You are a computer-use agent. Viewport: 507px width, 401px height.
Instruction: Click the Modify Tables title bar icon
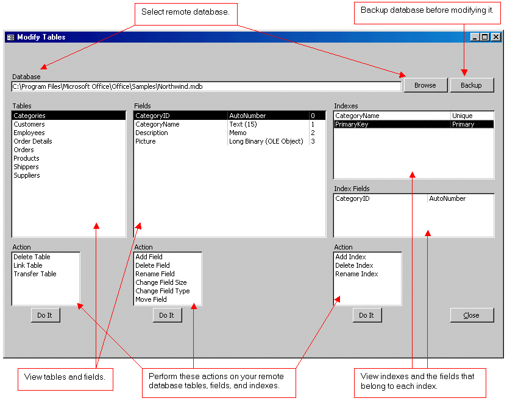10,37
